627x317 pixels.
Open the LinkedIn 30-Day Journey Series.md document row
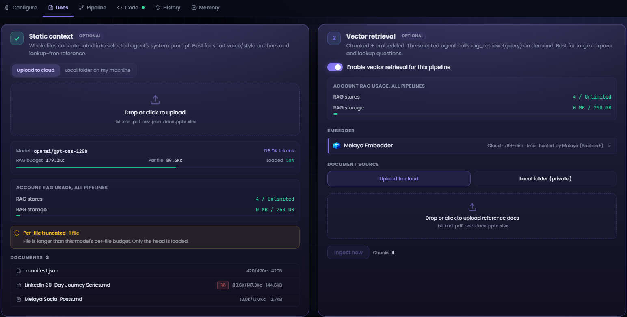coord(155,285)
